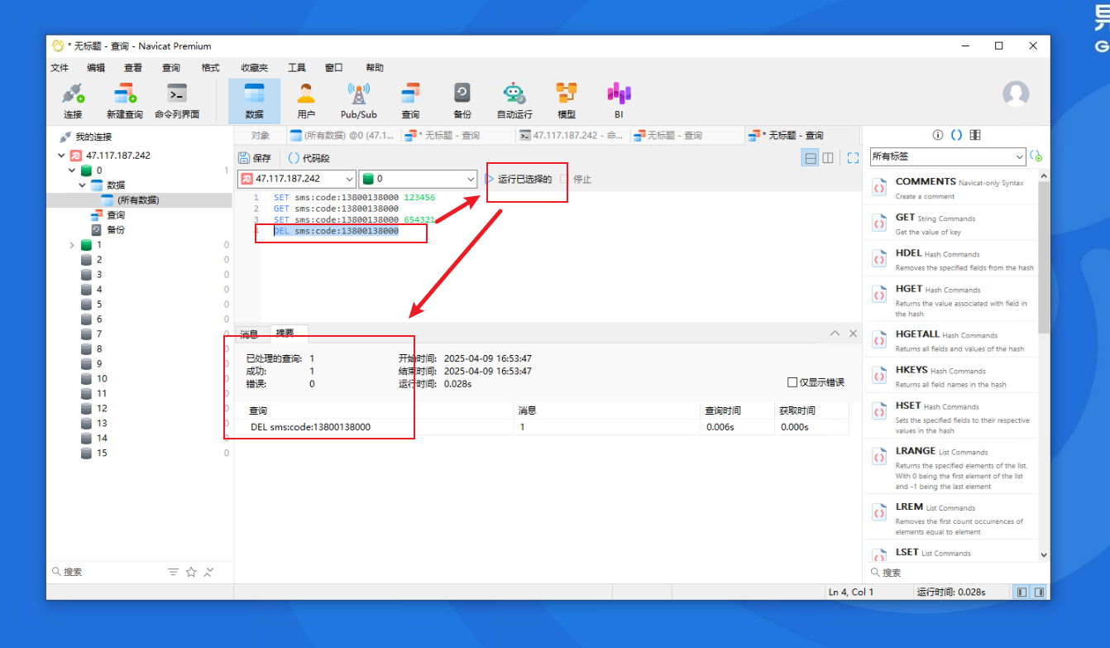Open the 模型 model toolbar icon
This screenshot has width=1110, height=648.
click(567, 100)
